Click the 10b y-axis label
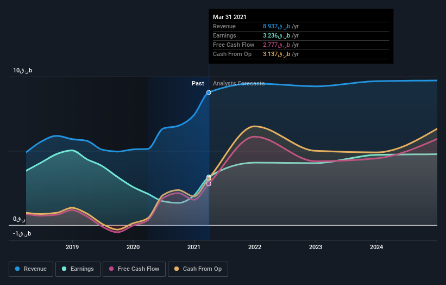This screenshot has width=446, height=285. (x=22, y=70)
